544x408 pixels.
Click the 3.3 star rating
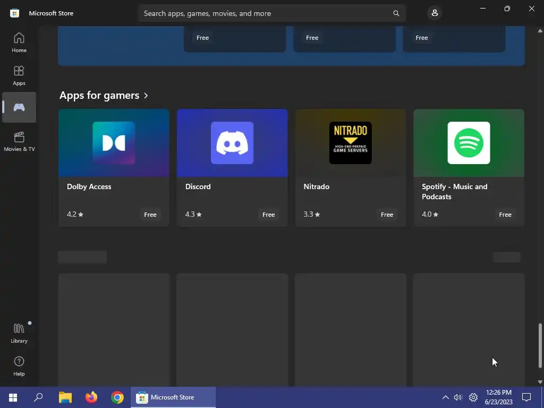tap(311, 214)
